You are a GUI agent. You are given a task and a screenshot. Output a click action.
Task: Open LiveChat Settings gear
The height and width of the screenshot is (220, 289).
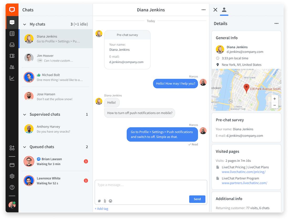click(12, 176)
